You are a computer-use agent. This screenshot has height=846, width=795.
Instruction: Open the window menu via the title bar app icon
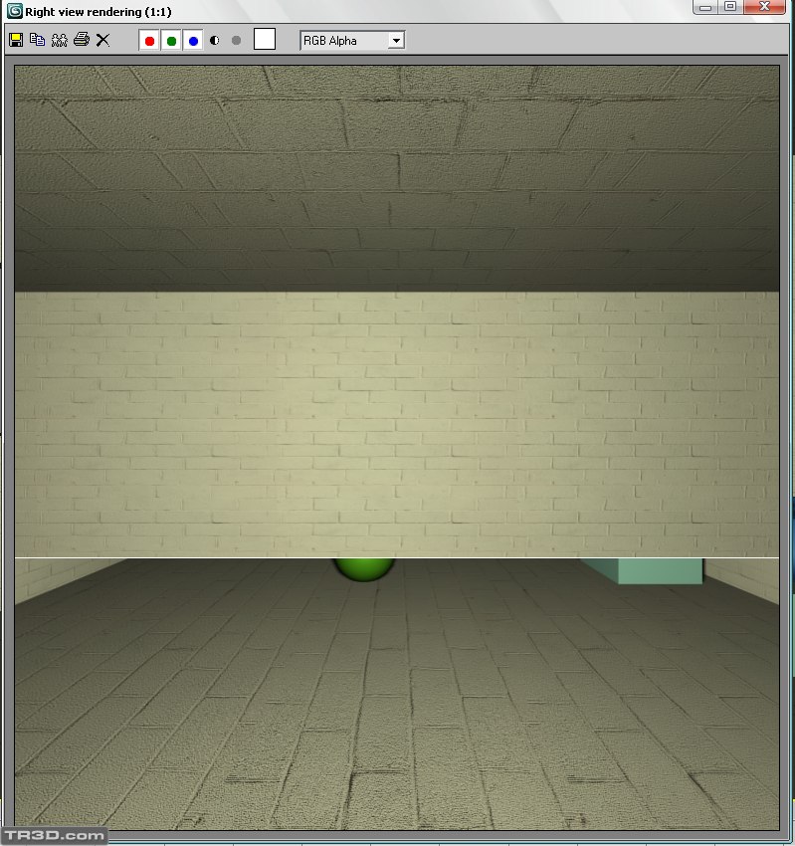[15, 9]
